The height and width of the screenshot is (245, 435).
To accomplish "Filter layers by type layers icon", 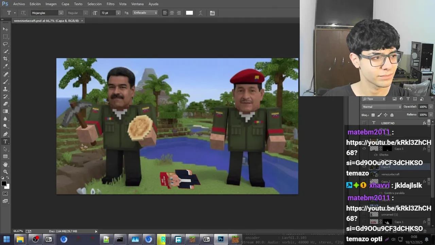I will [408, 99].
